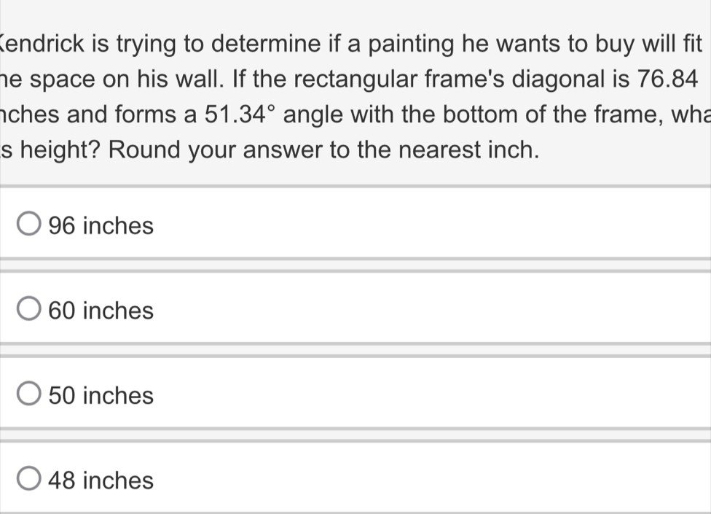Click blank space in the 96 inches row
Viewport: 711px width, 514px height.
click(437, 226)
